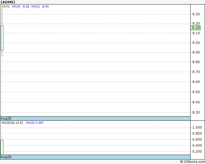
Task: Click the 8.54 moving average value
Action: coord(45,7)
